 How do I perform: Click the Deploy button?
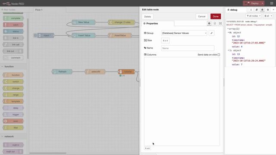point(253,3)
